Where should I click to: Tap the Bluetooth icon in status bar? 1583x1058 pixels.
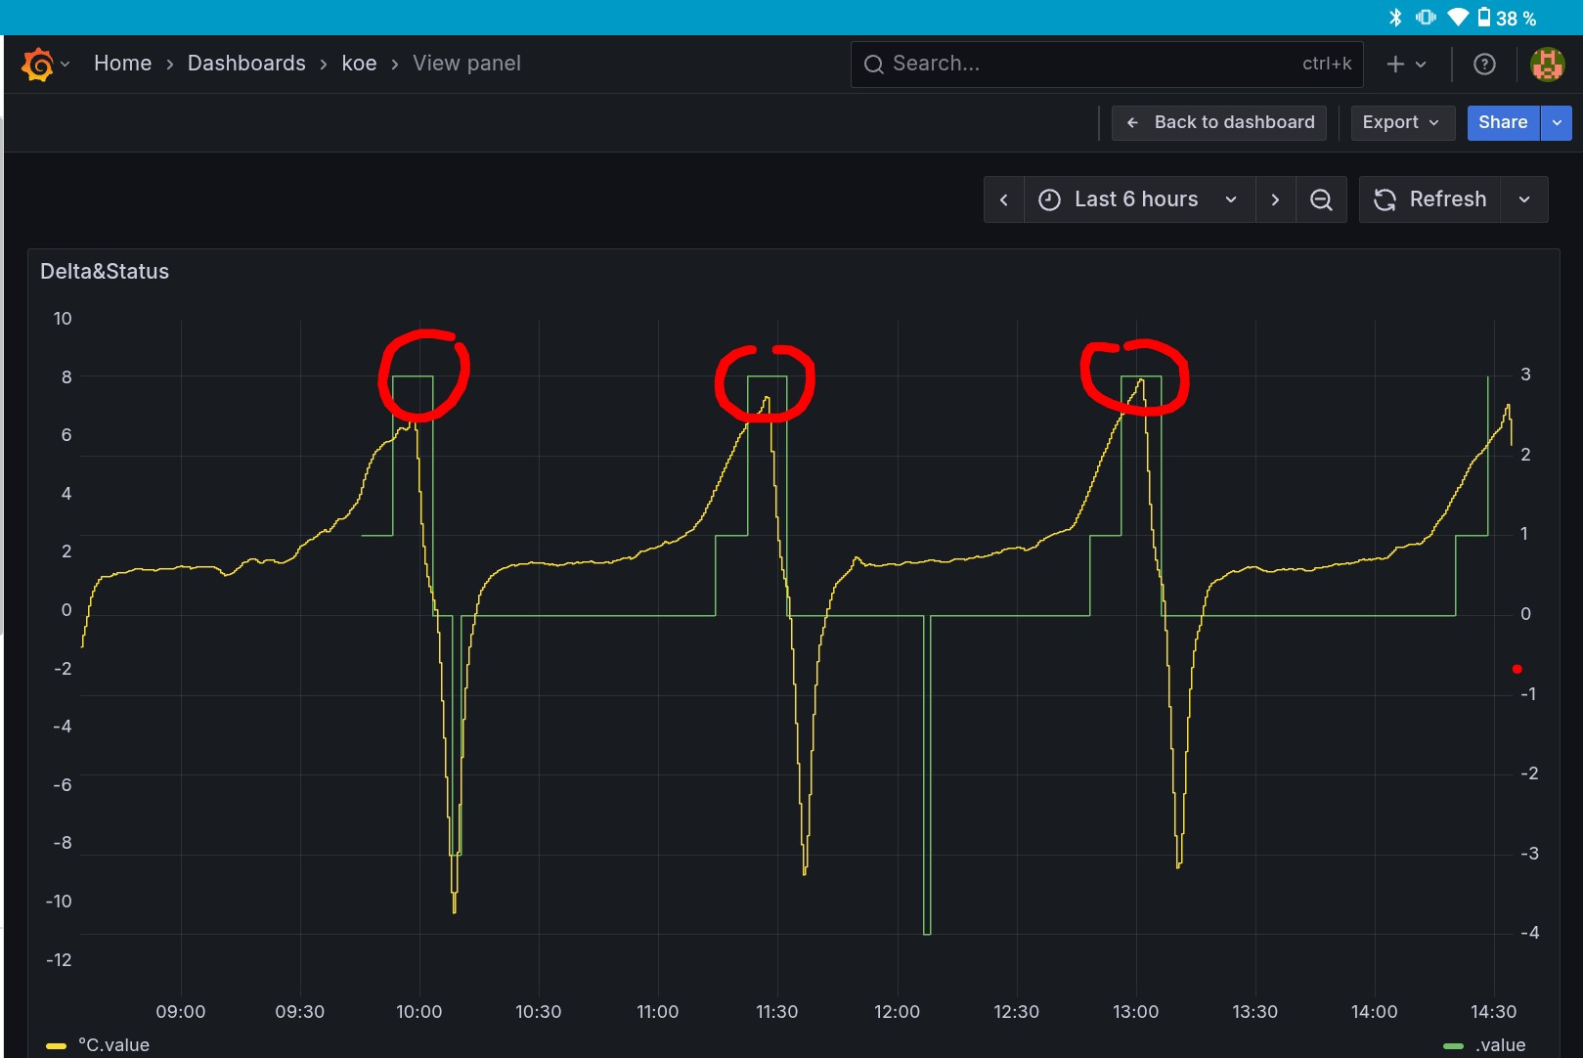coord(1395,18)
